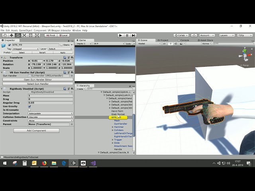
Task: Open Parent field object picker circle
Action: pos(72,124)
